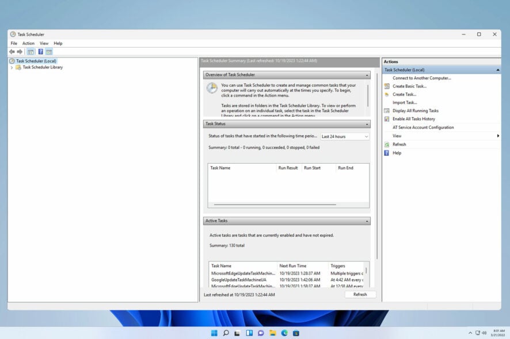Display All Running Tasks

[416, 110]
